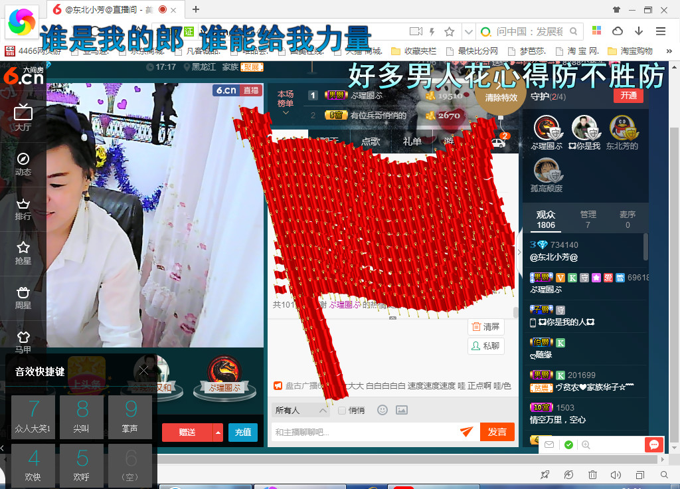
Task: Click the magnifier zoom icon in mini toolbar
Action: click(586, 444)
